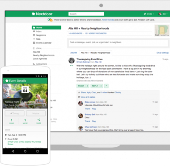
Task: Select the Home sidebar item
Action: tap(47, 28)
